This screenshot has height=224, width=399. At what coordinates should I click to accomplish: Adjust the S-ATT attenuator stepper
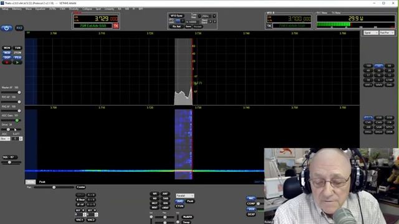pyautogui.click(x=21, y=139)
